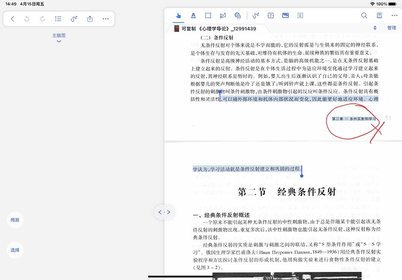The width and height of the screenshot is (402, 280).
Task: Click the subheading (二)条件反射
Action: (217, 38)
